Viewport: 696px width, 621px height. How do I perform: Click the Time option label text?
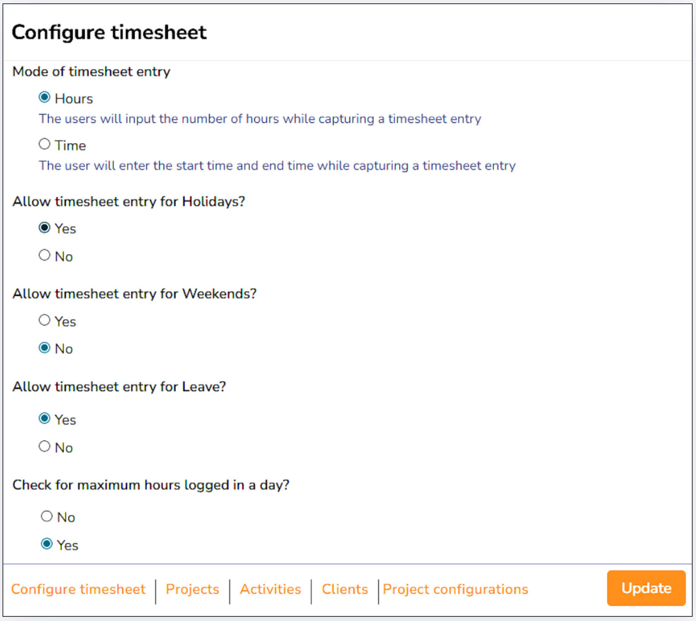point(70,146)
